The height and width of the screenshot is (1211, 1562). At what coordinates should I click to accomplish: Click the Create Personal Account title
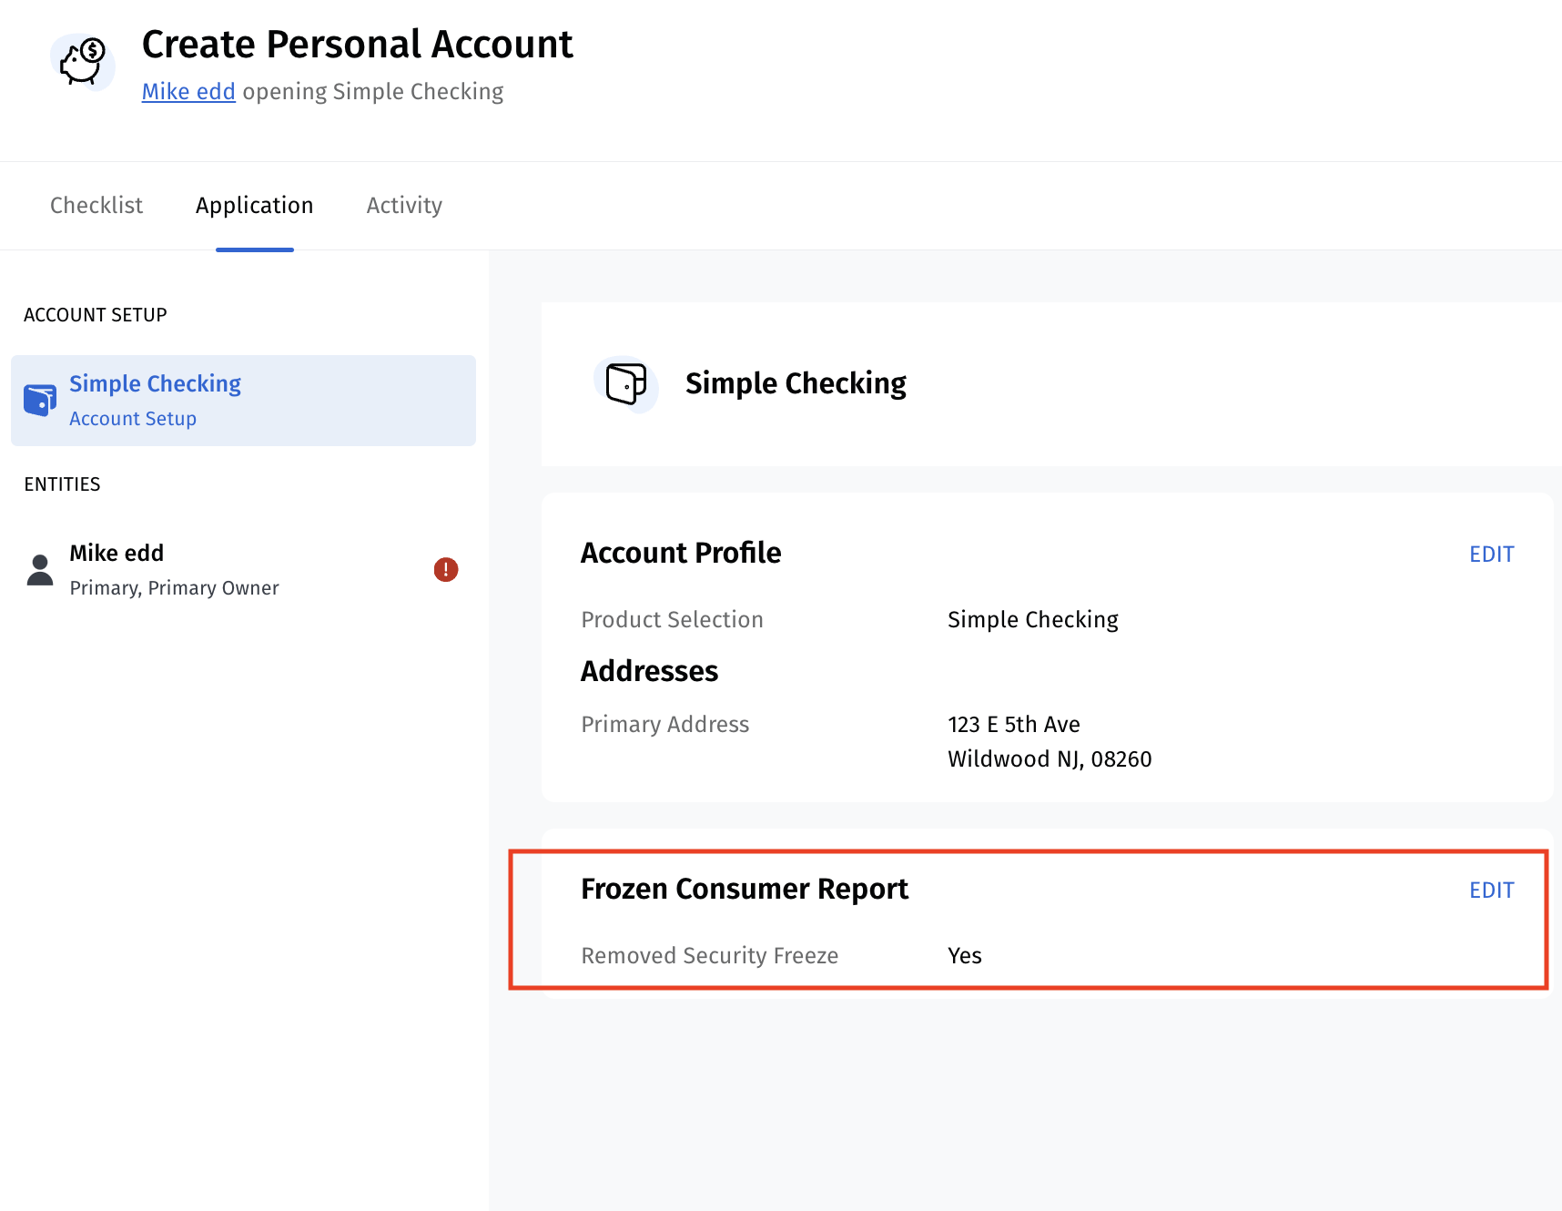click(357, 45)
